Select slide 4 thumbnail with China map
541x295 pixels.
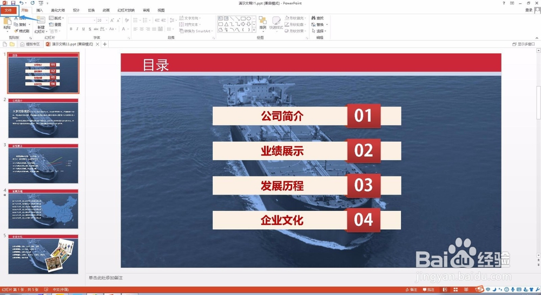(x=43, y=209)
